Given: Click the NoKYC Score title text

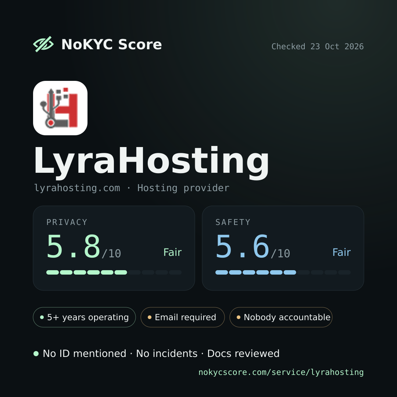Looking at the screenshot, I should point(111,44).
